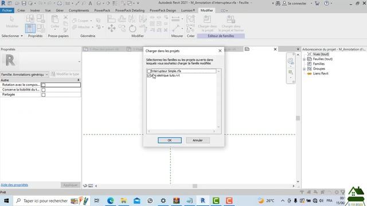Viewport: 367px width, 206px height.
Task: Switch to the PowerPack Detailing tab
Action: point(130,10)
